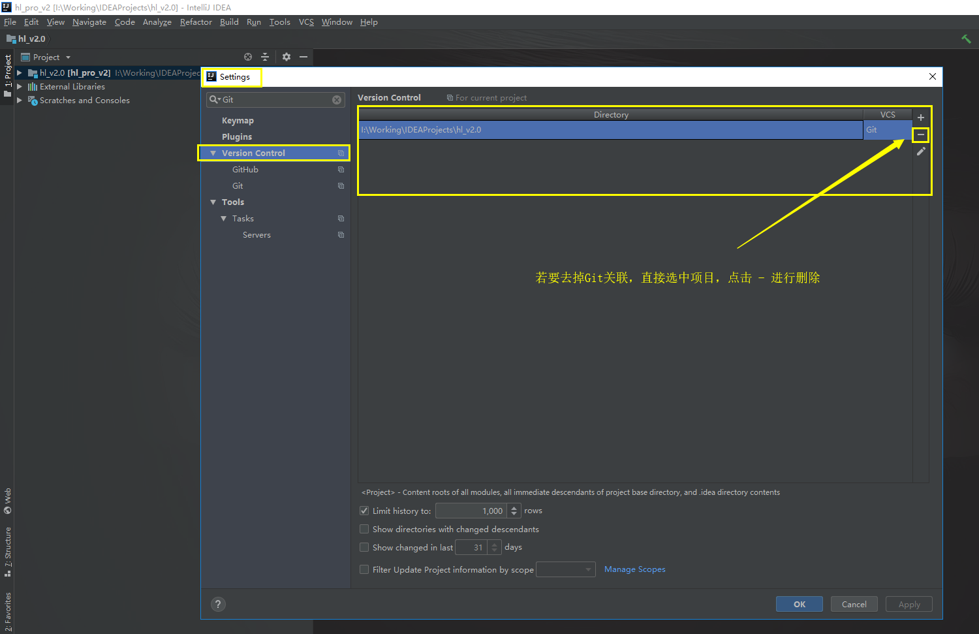Close the Settings dialog with X
Screen dimensions: 979x634
point(933,76)
